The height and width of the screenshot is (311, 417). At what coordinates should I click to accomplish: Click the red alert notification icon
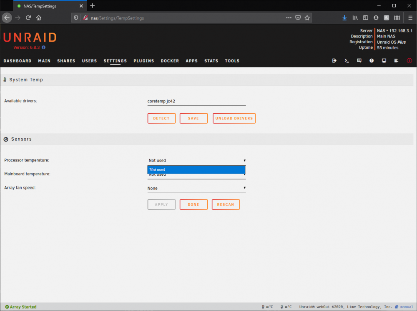click(x=409, y=60)
